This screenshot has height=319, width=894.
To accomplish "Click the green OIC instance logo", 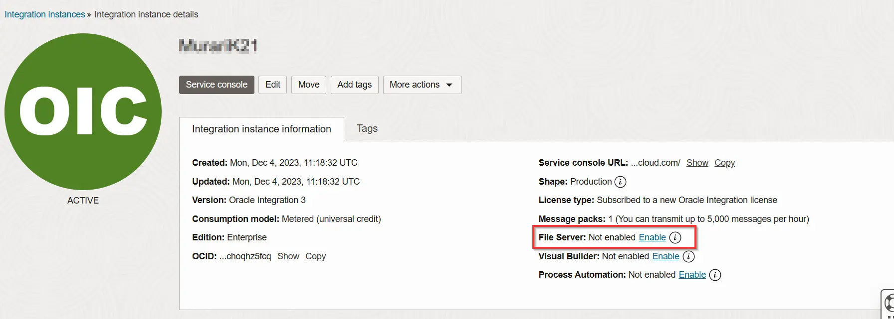I will click(83, 111).
